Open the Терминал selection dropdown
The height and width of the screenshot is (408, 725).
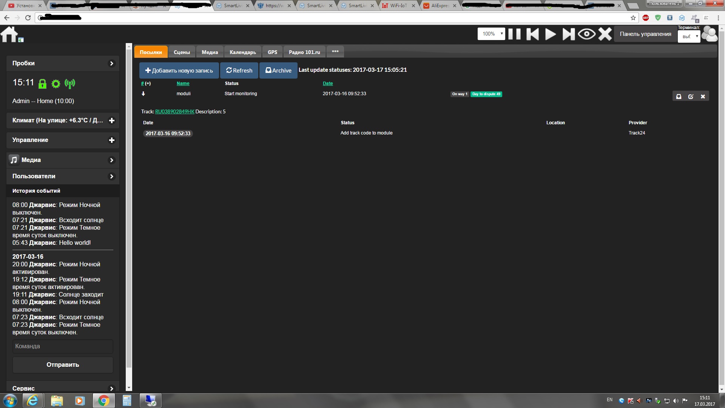click(689, 37)
